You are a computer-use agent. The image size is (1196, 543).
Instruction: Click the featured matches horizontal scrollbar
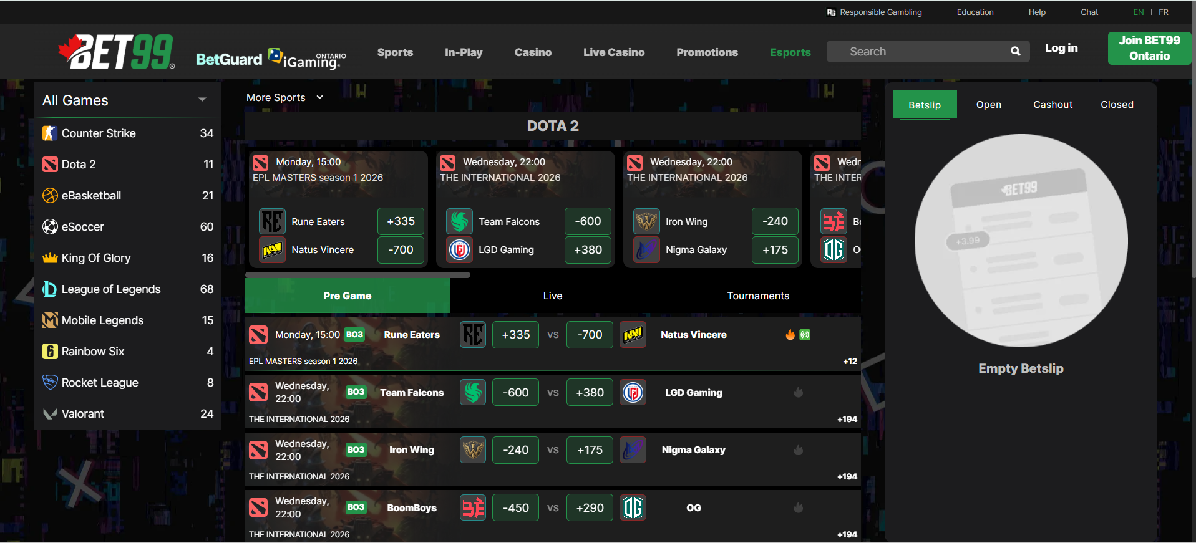pos(357,274)
